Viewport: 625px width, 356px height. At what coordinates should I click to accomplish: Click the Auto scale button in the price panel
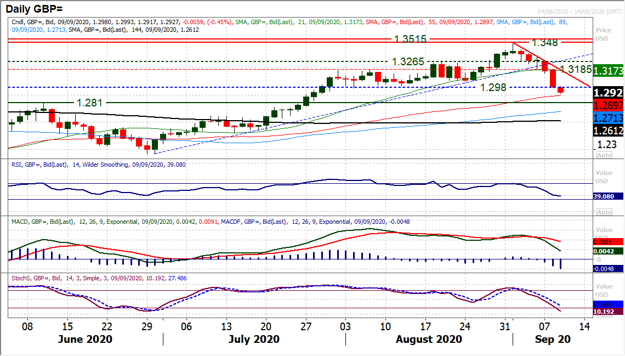[x=604, y=155]
